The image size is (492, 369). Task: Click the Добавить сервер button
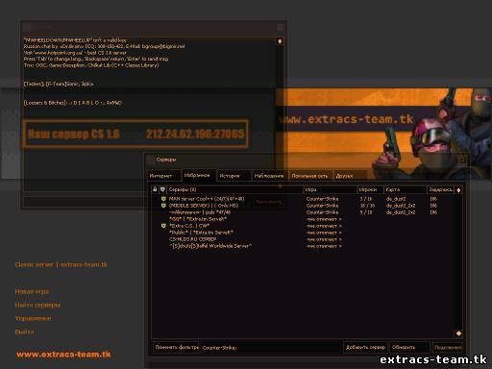(365, 347)
